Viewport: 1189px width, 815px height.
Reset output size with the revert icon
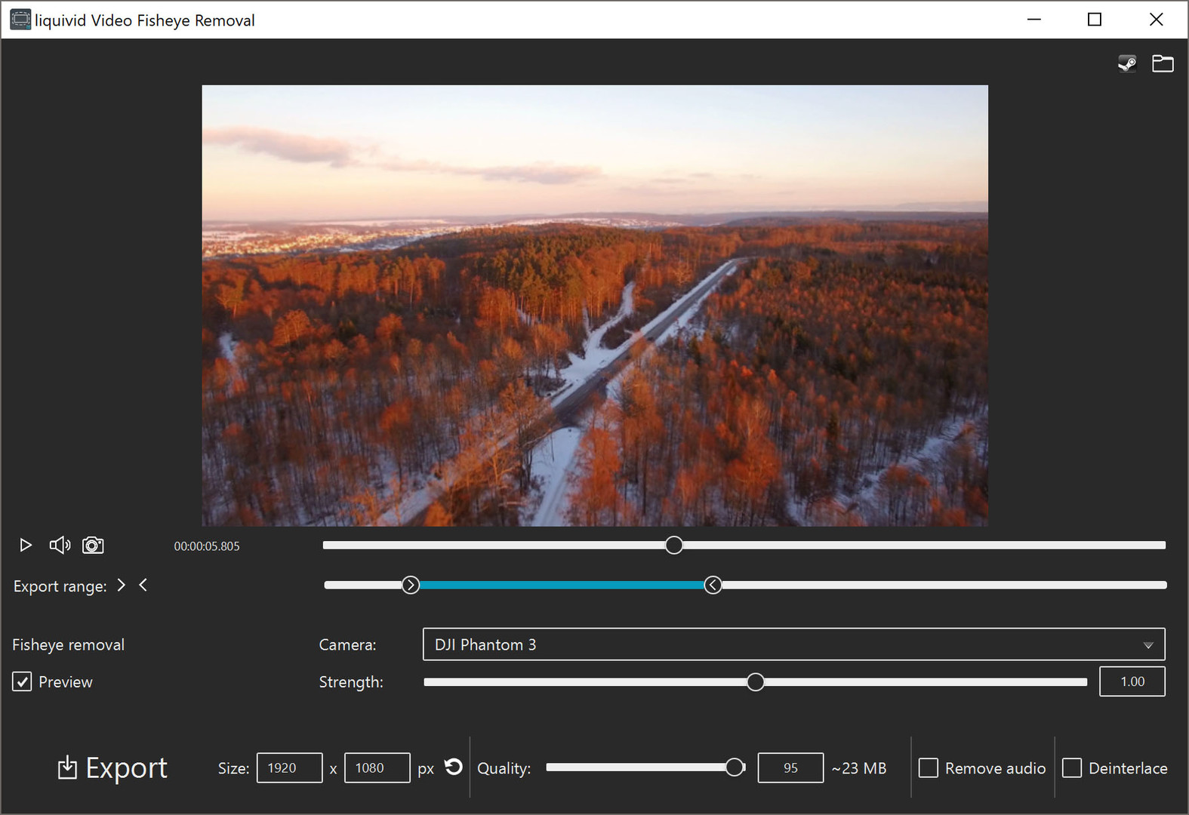(453, 767)
